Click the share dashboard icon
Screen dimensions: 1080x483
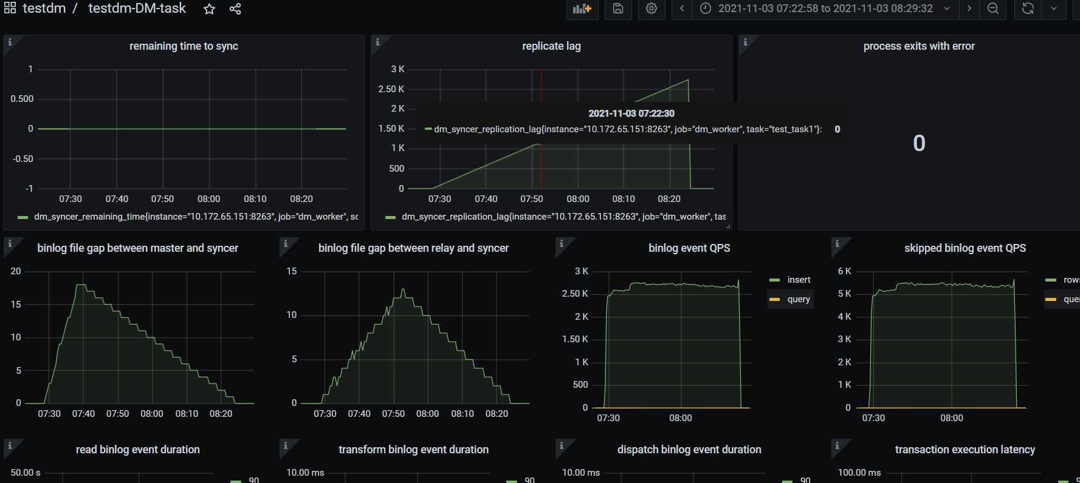pos(235,9)
